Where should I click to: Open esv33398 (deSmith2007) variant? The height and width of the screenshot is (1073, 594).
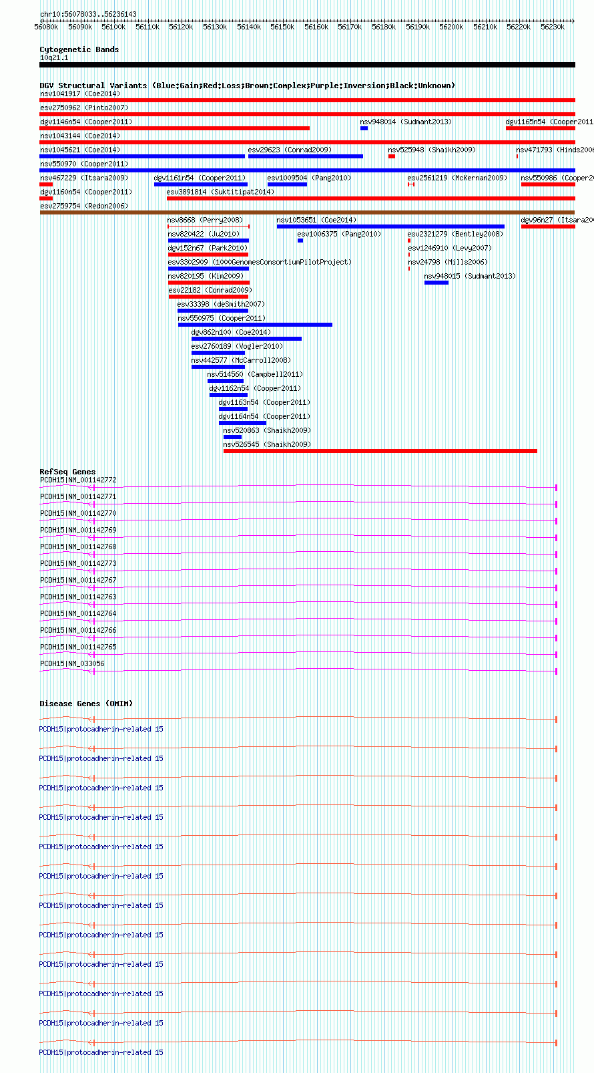click(221, 304)
